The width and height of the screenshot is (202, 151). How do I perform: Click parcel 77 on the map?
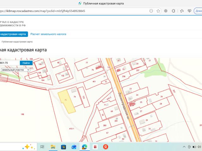click(x=87, y=63)
